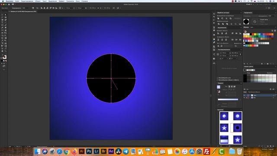
Task: Expand the selected top layer's contents arrow
Action: coord(249,95)
